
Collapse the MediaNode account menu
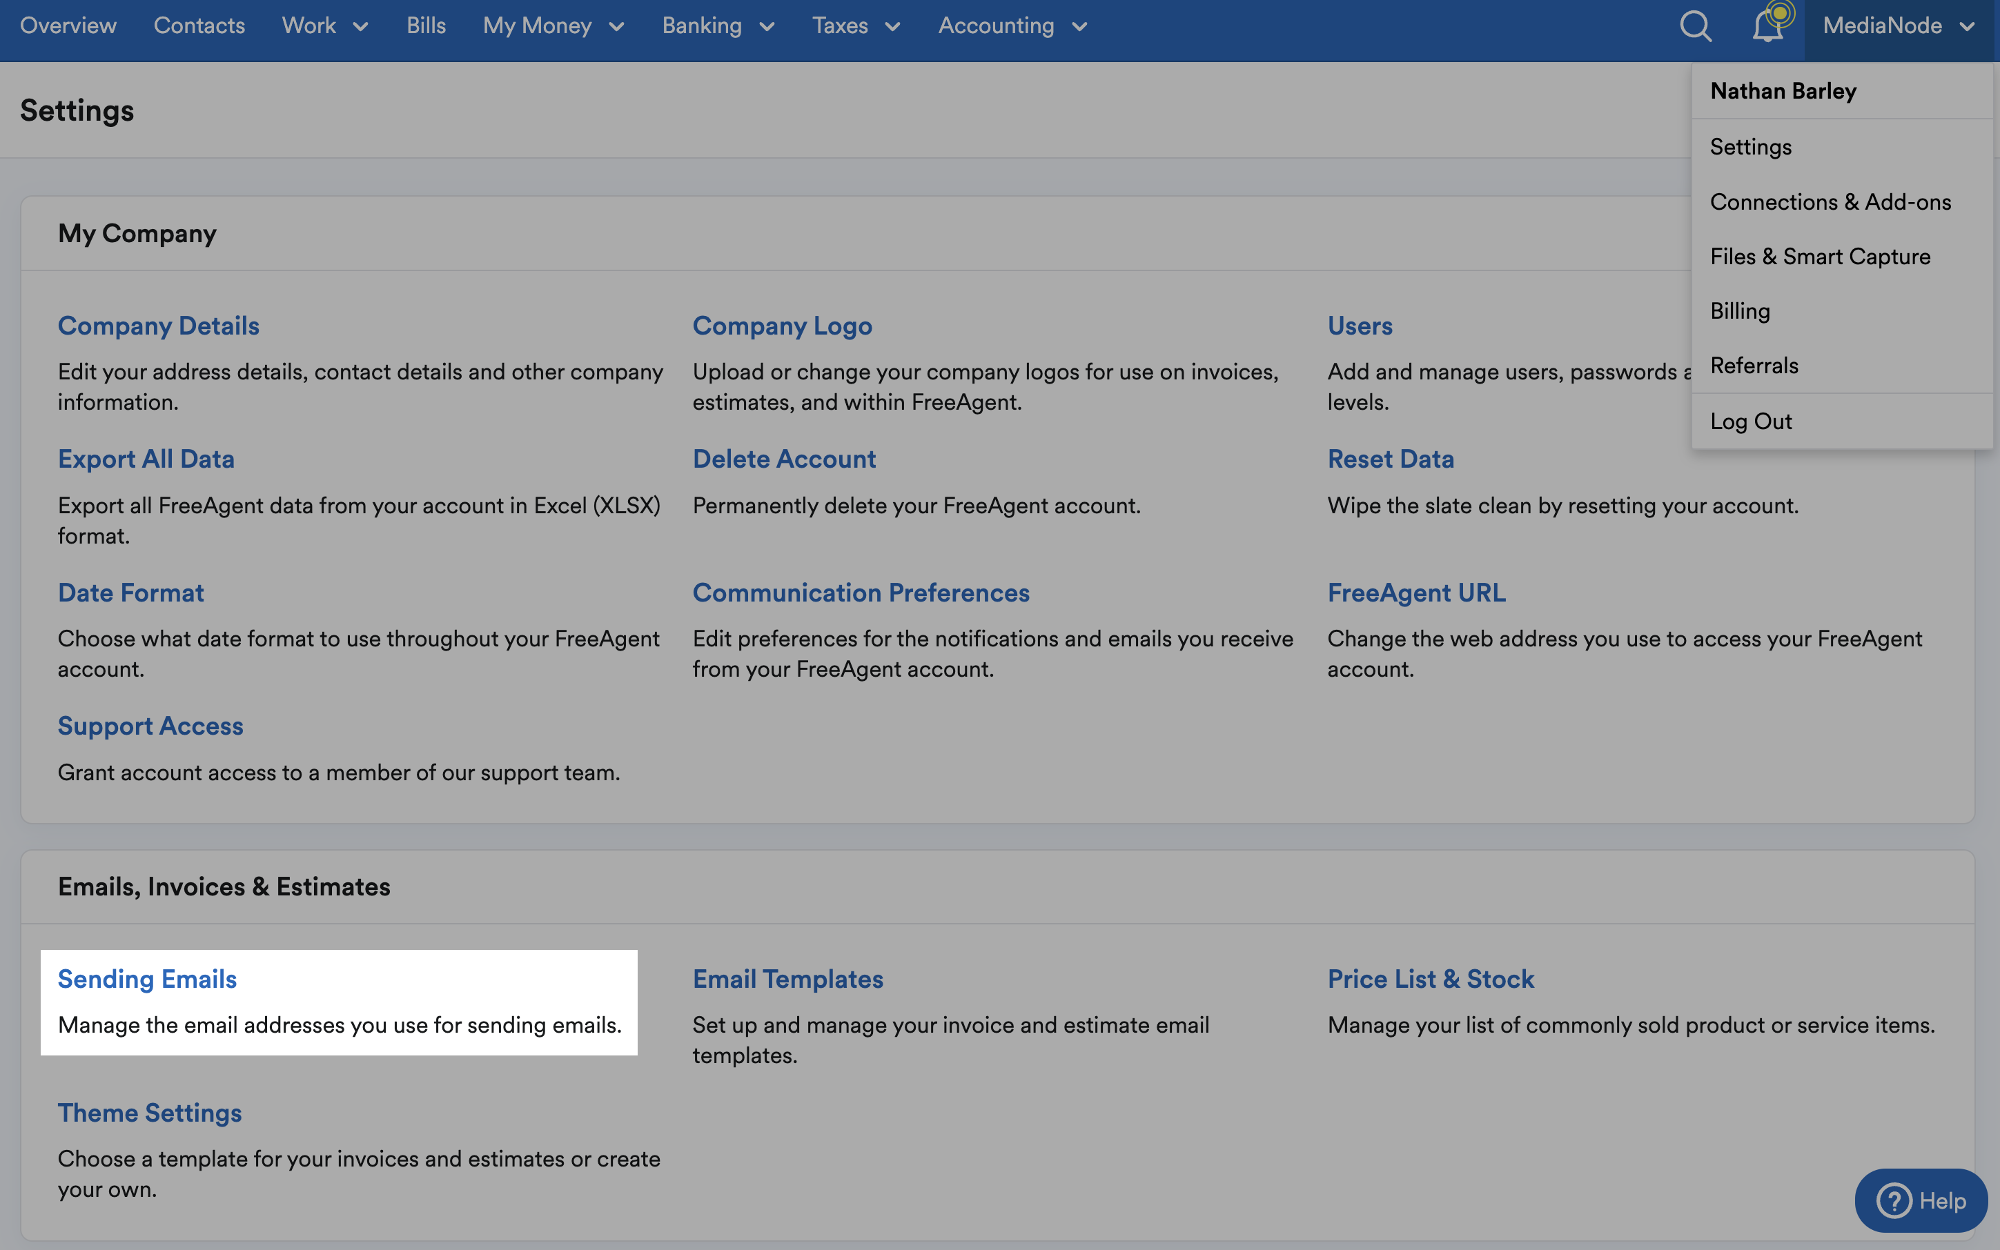[x=1899, y=26]
